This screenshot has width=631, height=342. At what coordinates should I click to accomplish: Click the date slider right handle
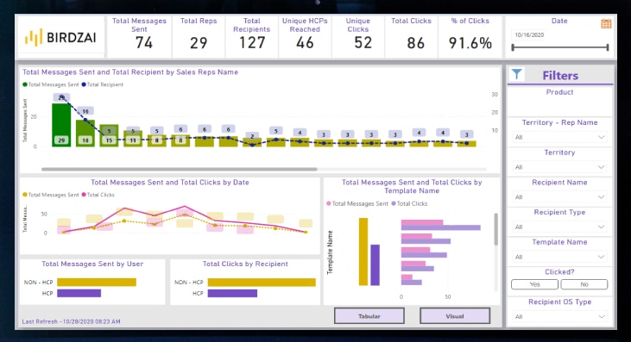coord(607,47)
